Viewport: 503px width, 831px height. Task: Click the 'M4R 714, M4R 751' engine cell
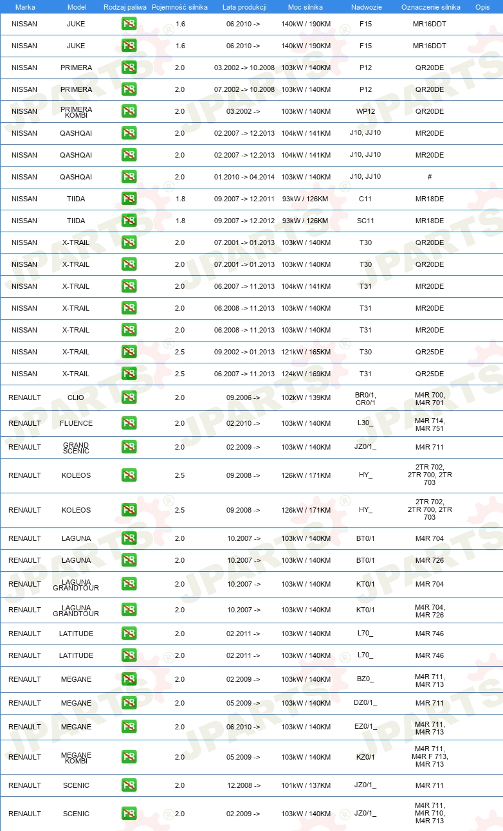click(430, 424)
